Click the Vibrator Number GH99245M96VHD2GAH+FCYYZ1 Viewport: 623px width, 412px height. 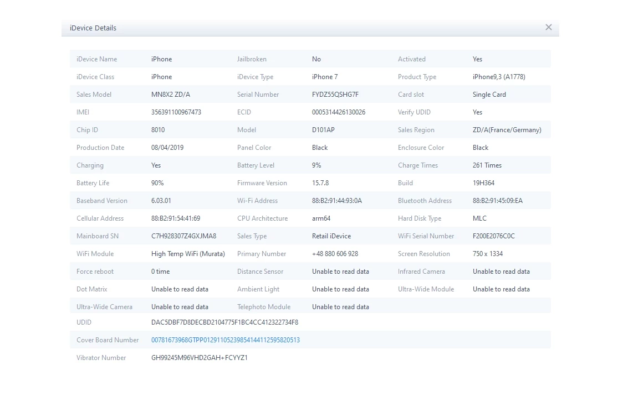click(200, 358)
